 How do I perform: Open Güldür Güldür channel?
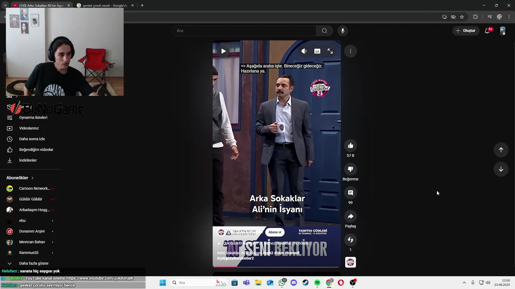31,199
